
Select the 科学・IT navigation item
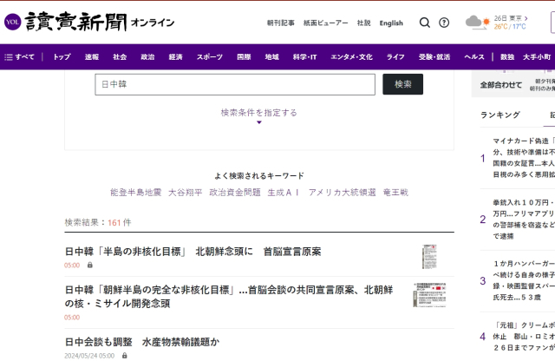(304, 56)
